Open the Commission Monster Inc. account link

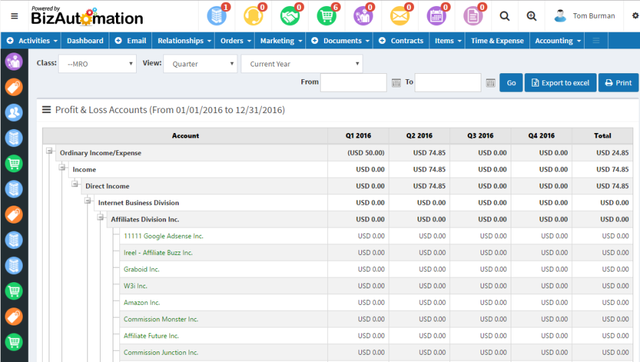coord(161,319)
